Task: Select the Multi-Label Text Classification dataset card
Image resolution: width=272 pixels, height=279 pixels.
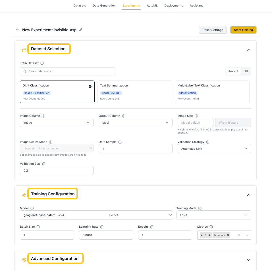Action: pos(212,92)
